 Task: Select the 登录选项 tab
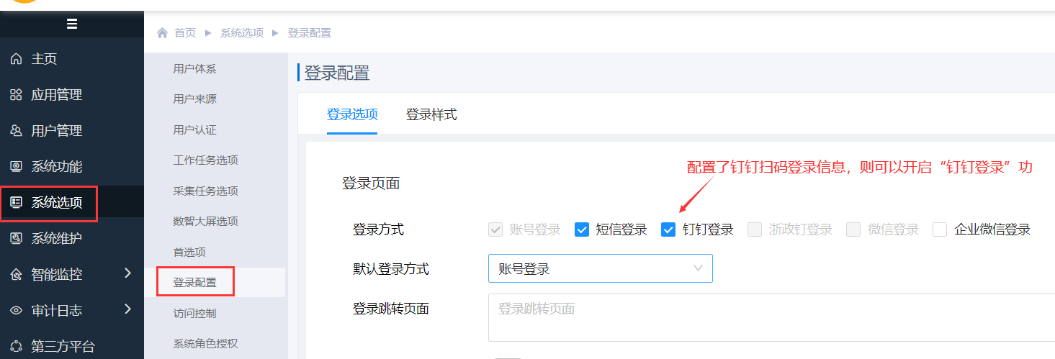pos(351,114)
